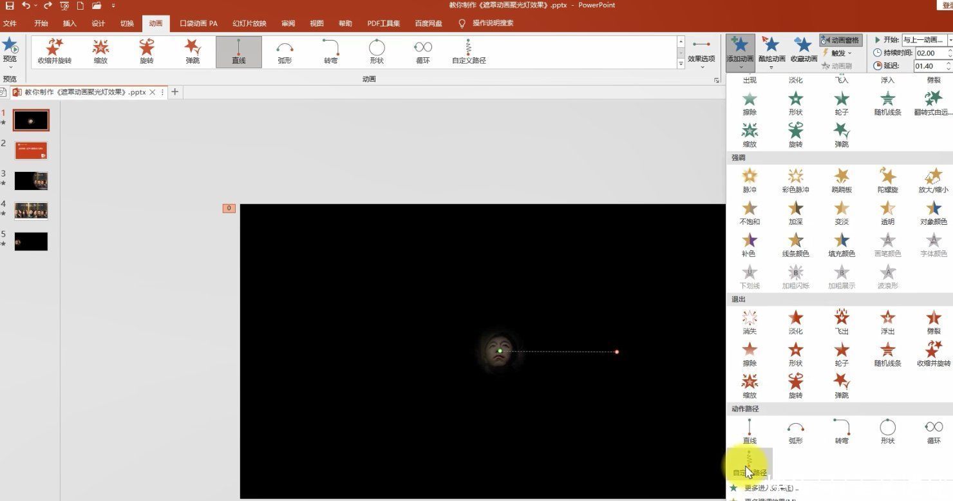The width and height of the screenshot is (953, 501).
Task: Choose 旋转 in the ribbon animation gallery
Action: pyautogui.click(x=147, y=52)
